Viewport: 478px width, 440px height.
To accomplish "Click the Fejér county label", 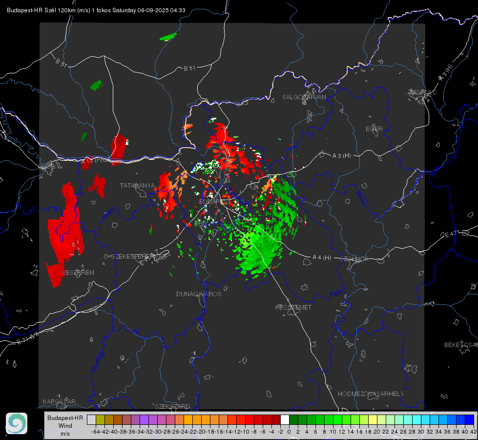I will pyautogui.click(x=109, y=214).
